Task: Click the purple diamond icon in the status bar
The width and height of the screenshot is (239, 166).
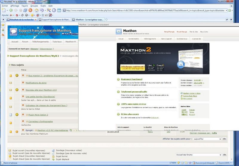Action: point(190,163)
